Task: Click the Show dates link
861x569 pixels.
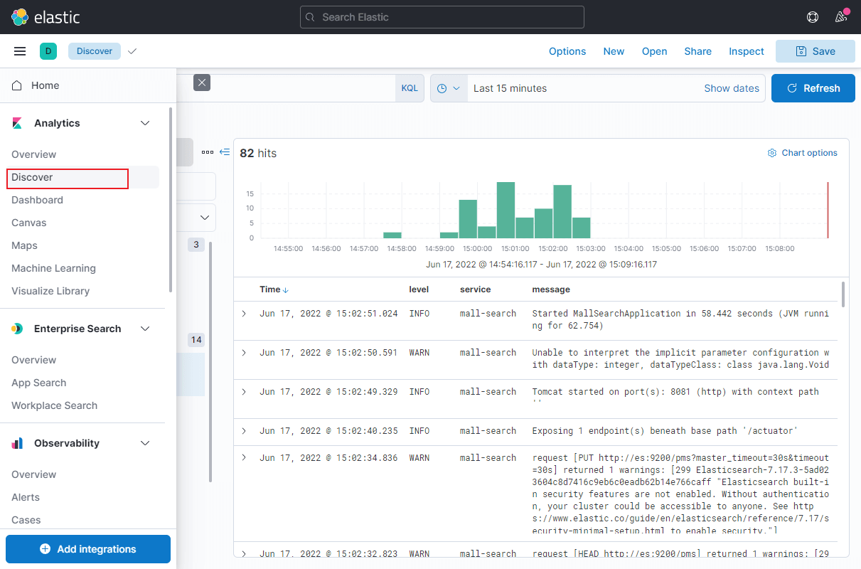Action: 732,88
